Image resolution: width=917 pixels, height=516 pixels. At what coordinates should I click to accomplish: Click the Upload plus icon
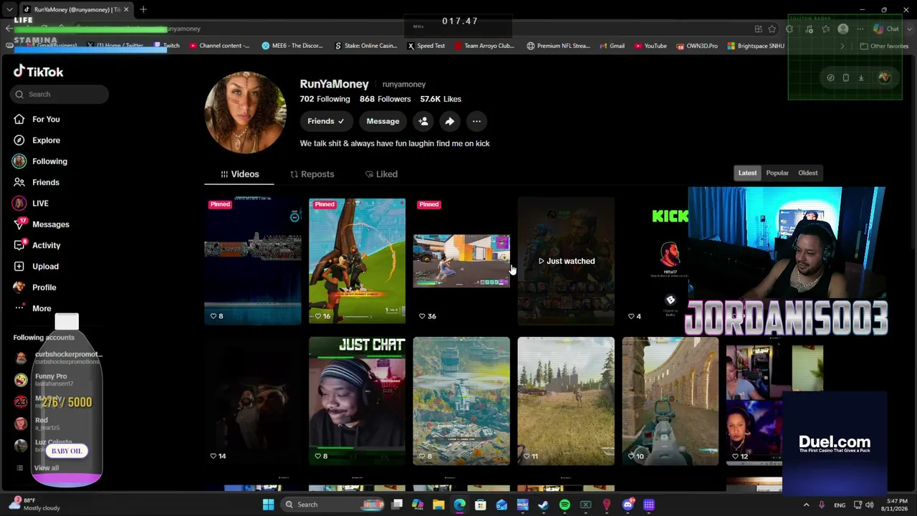(x=19, y=266)
